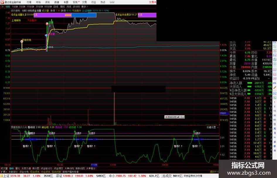Click the 通达信 app logo icon
This screenshot has height=178, width=277.
2,2
